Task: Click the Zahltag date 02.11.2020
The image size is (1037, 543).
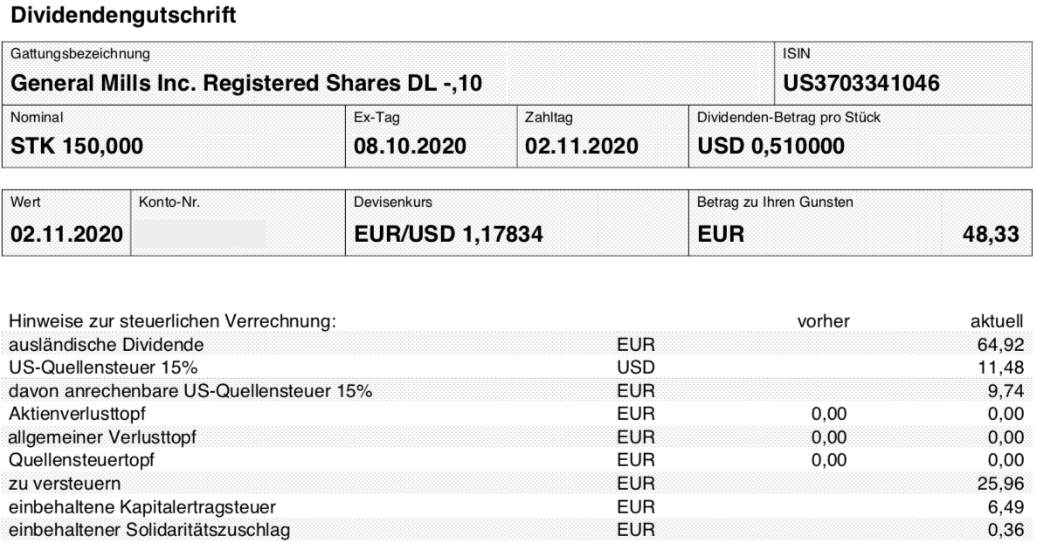Action: pyautogui.click(x=581, y=146)
